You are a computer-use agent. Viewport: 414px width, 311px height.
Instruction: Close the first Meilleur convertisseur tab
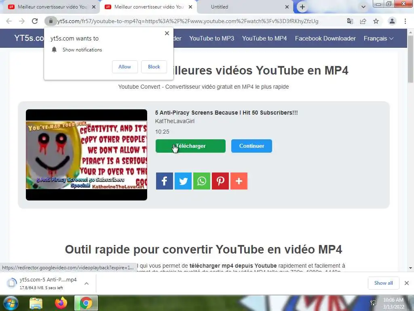94,7
